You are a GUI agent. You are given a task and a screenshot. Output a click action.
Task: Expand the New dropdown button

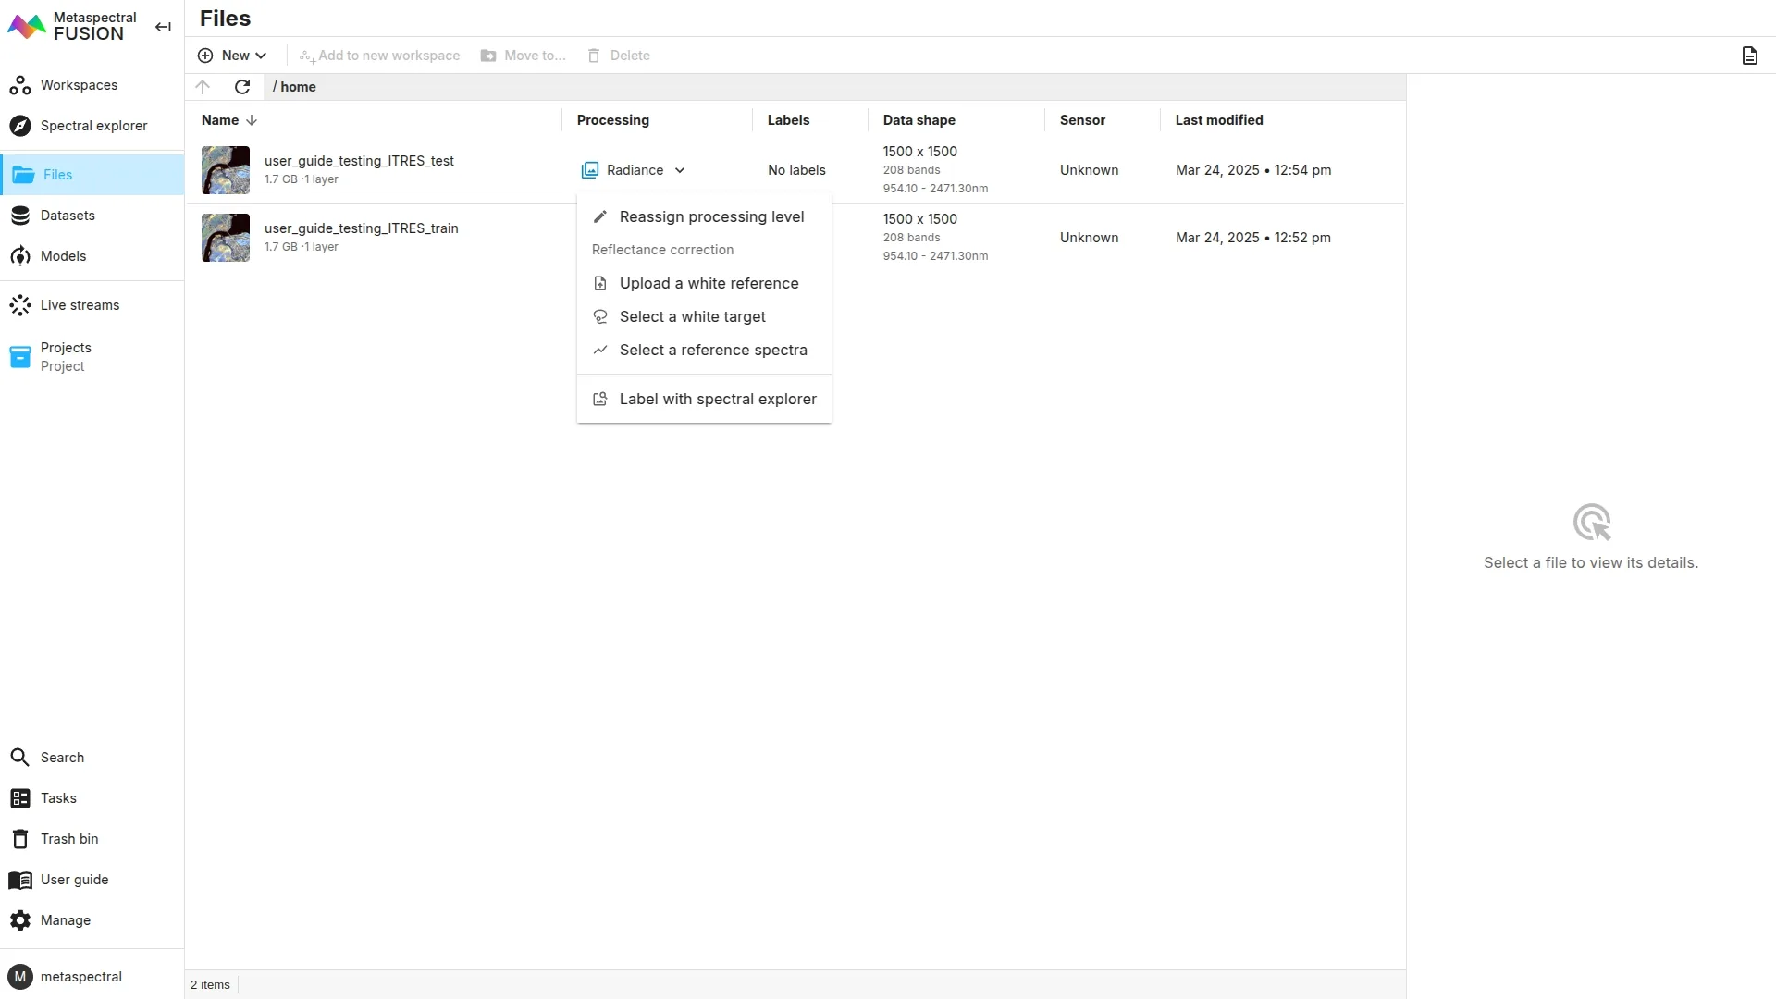point(232,55)
